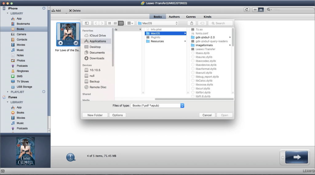315x175 pixels.
Task: Select the iPhone Movies icon
Action: pyautogui.click(x=13, y=45)
